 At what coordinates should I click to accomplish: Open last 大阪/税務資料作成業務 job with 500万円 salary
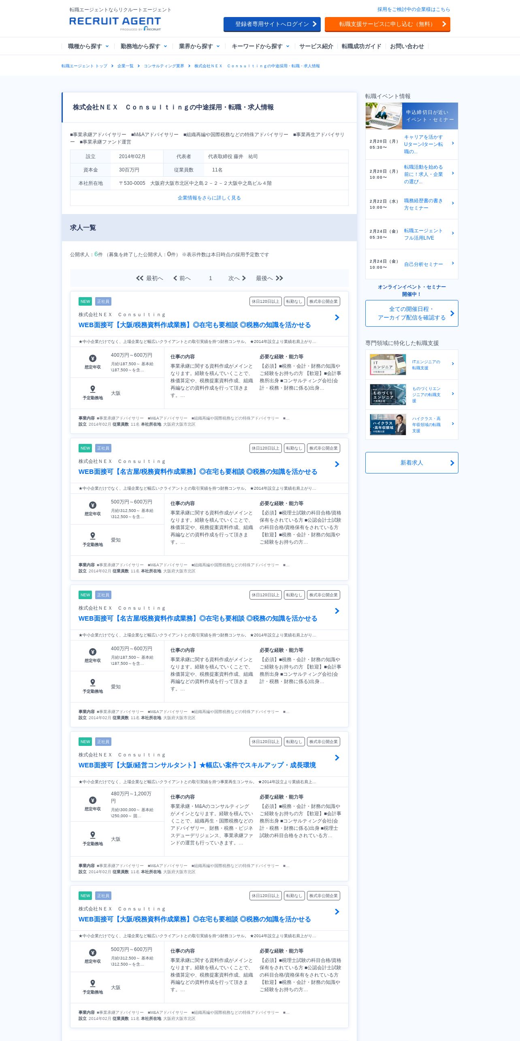coord(194,919)
